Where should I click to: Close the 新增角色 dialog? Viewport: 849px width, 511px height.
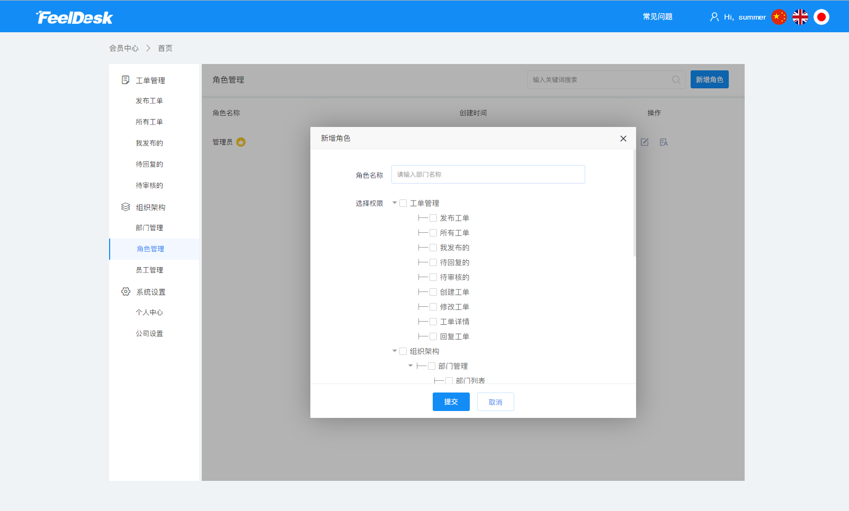click(x=623, y=139)
